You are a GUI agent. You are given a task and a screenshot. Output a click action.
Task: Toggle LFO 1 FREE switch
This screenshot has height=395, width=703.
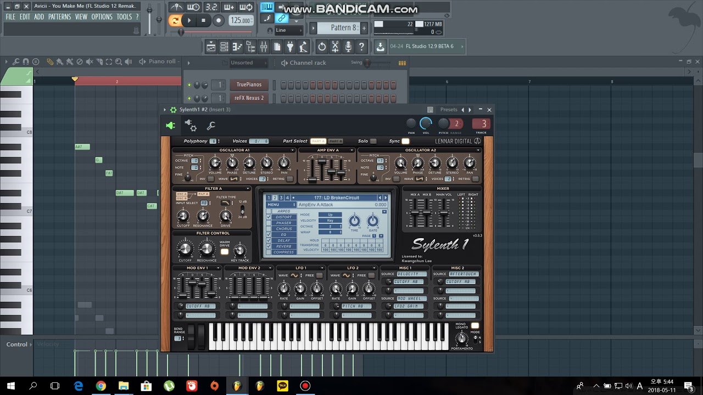coord(319,275)
